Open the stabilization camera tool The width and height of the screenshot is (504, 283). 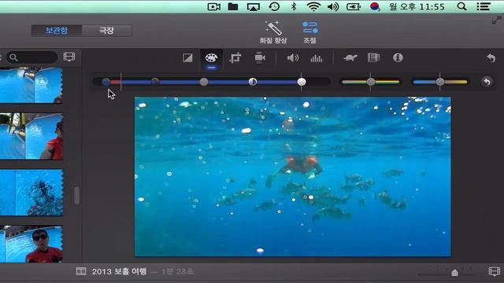click(x=260, y=57)
